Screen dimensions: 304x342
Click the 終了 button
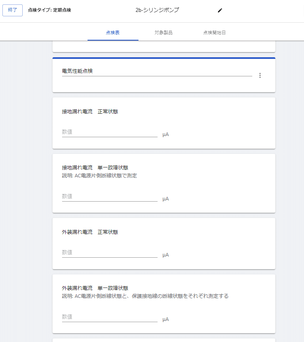[12, 10]
